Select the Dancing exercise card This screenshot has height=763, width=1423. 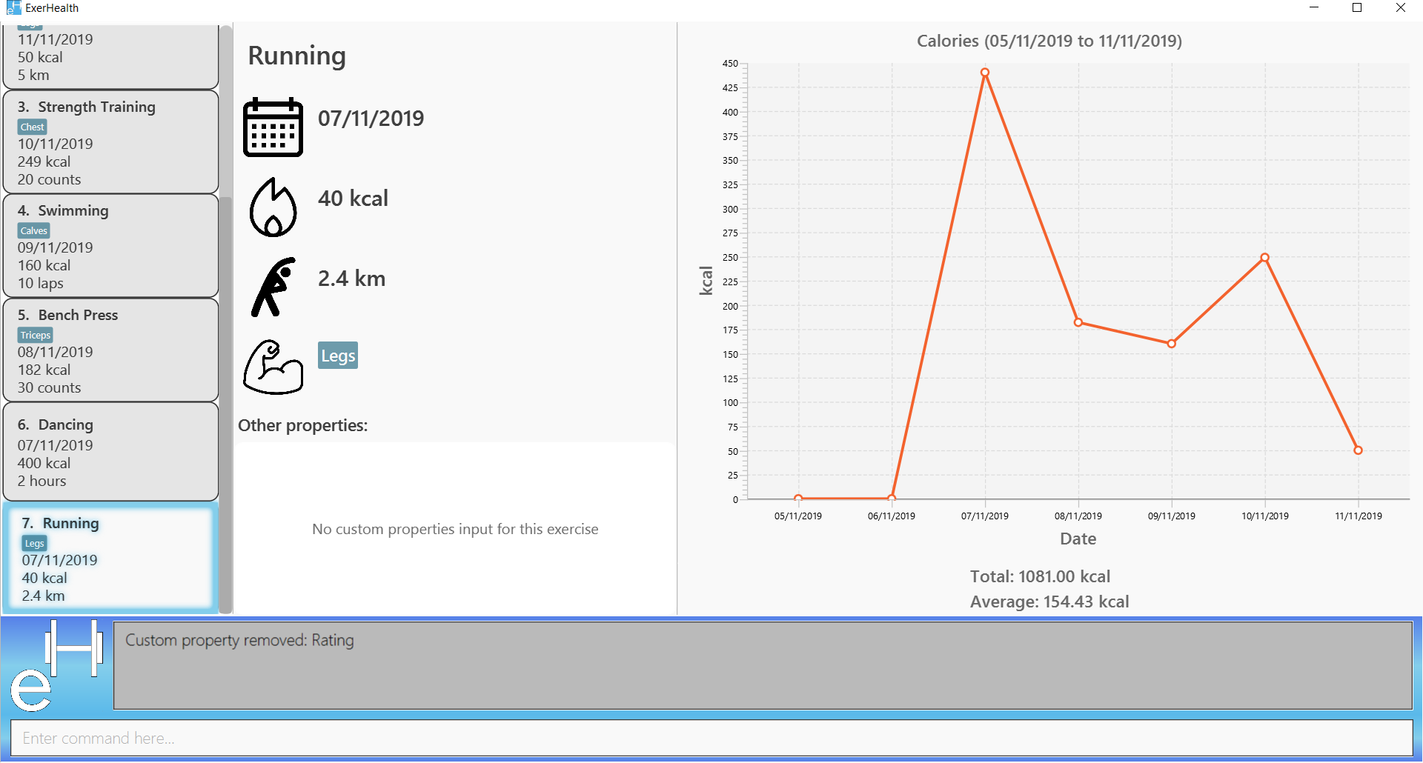coord(111,452)
